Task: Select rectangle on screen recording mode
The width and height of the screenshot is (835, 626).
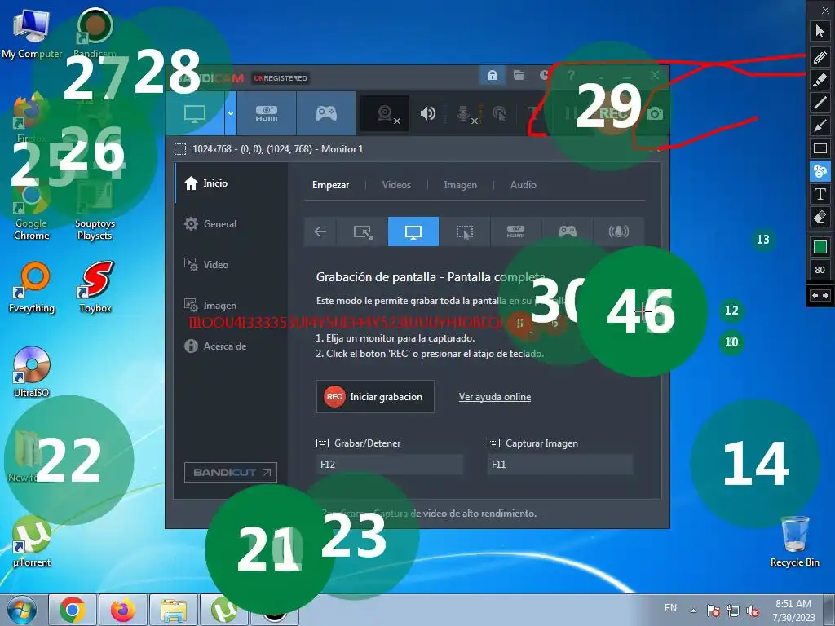Action: click(x=363, y=231)
